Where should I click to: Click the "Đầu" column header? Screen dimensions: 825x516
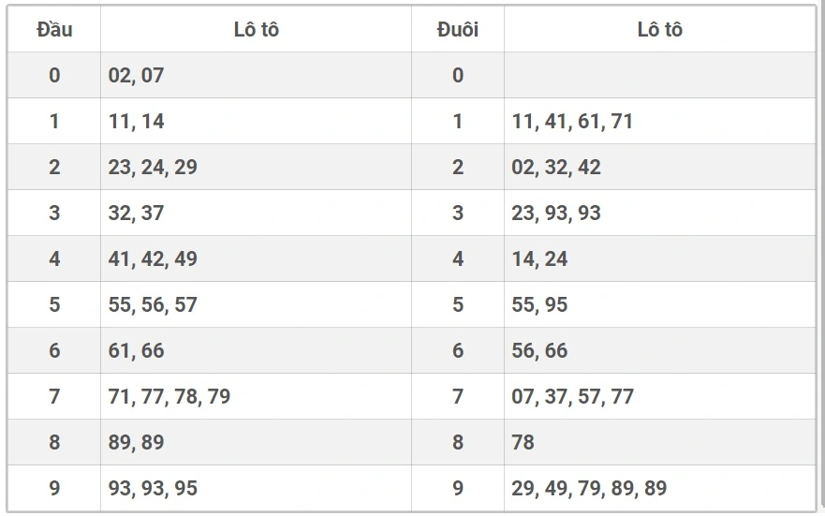[54, 29]
